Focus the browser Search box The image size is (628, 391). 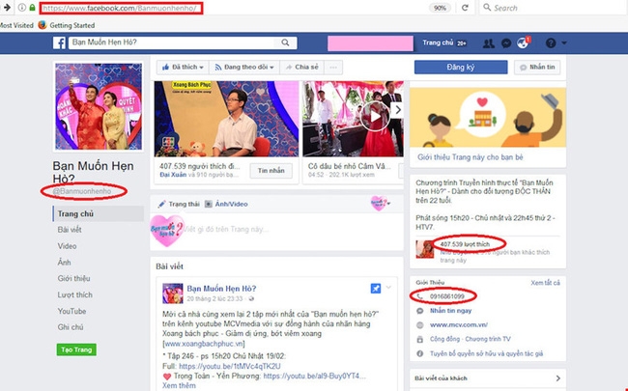pyautogui.click(x=552, y=8)
